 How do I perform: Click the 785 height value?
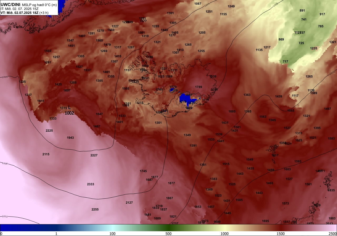point(321,26)
